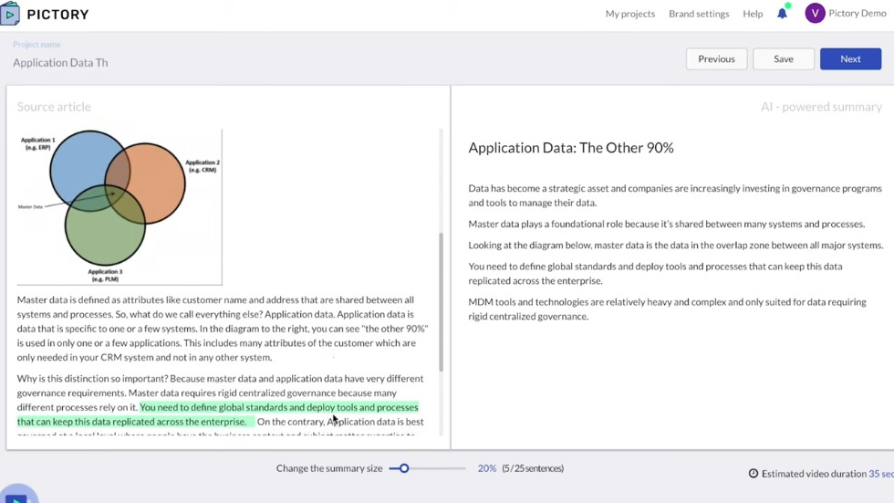
Task: Select the green highlighted sentence in source article
Action: coord(217,414)
